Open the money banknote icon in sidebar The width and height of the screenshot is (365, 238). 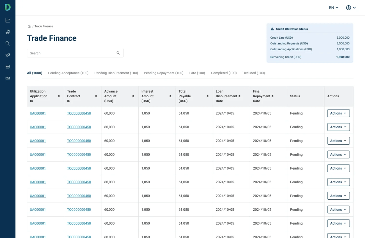tap(8, 78)
